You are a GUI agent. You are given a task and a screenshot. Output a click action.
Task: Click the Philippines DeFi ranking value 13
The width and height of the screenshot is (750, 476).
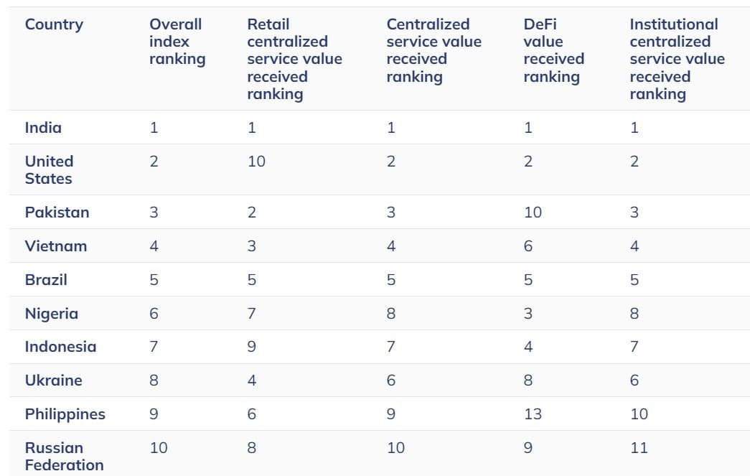[533, 414]
